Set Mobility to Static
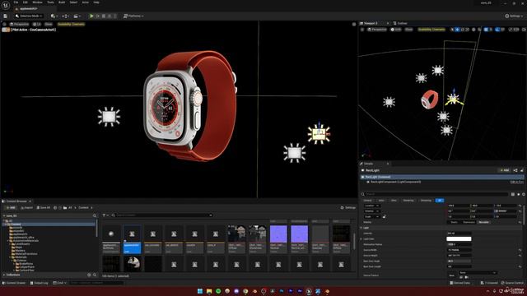 (454, 222)
